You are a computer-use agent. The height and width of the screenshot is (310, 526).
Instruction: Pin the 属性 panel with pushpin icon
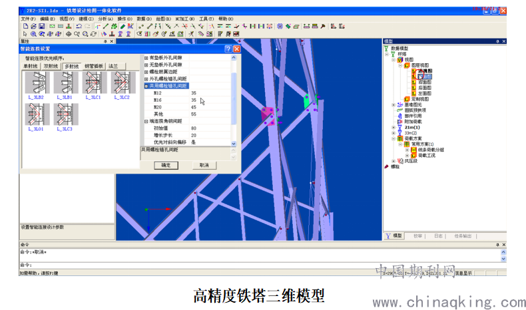point(105,41)
